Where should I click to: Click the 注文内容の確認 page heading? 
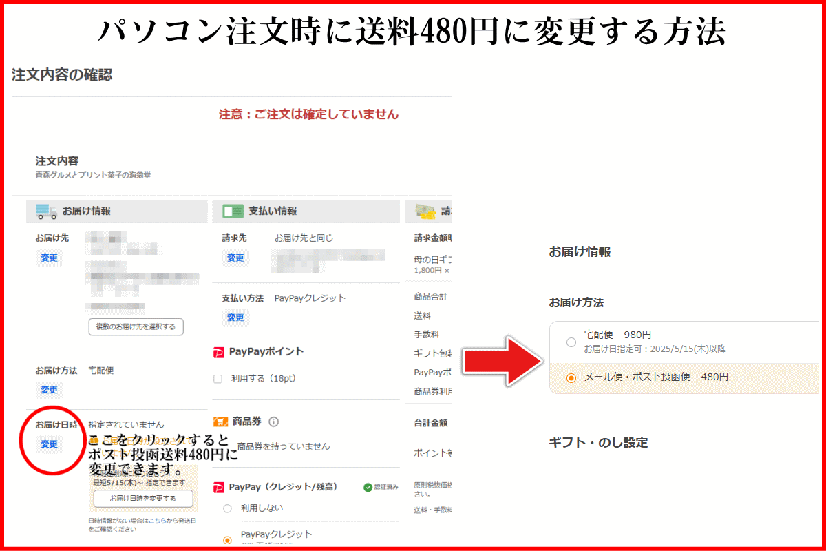pyautogui.click(x=62, y=75)
